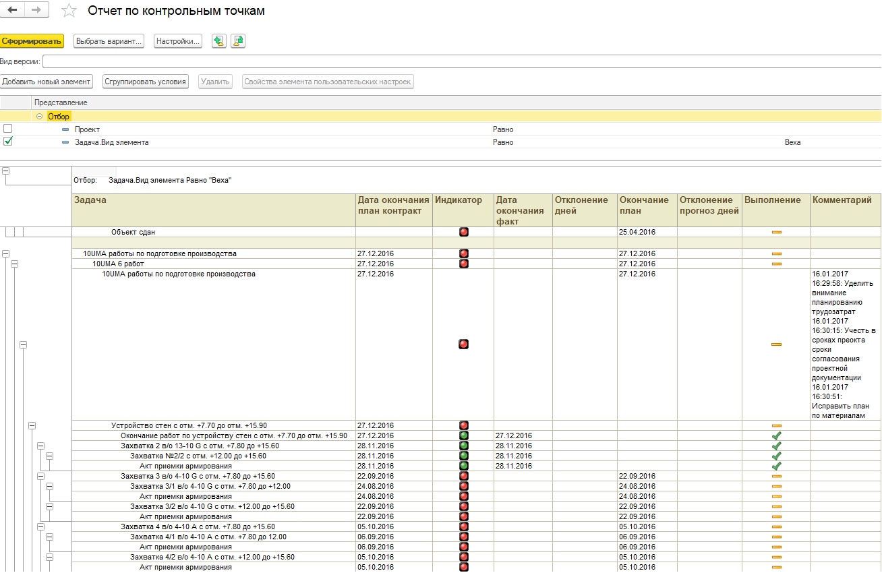This screenshot has width=882, height=573.
Task: Open Выбрать вариант... dialog
Action: pyautogui.click(x=109, y=41)
